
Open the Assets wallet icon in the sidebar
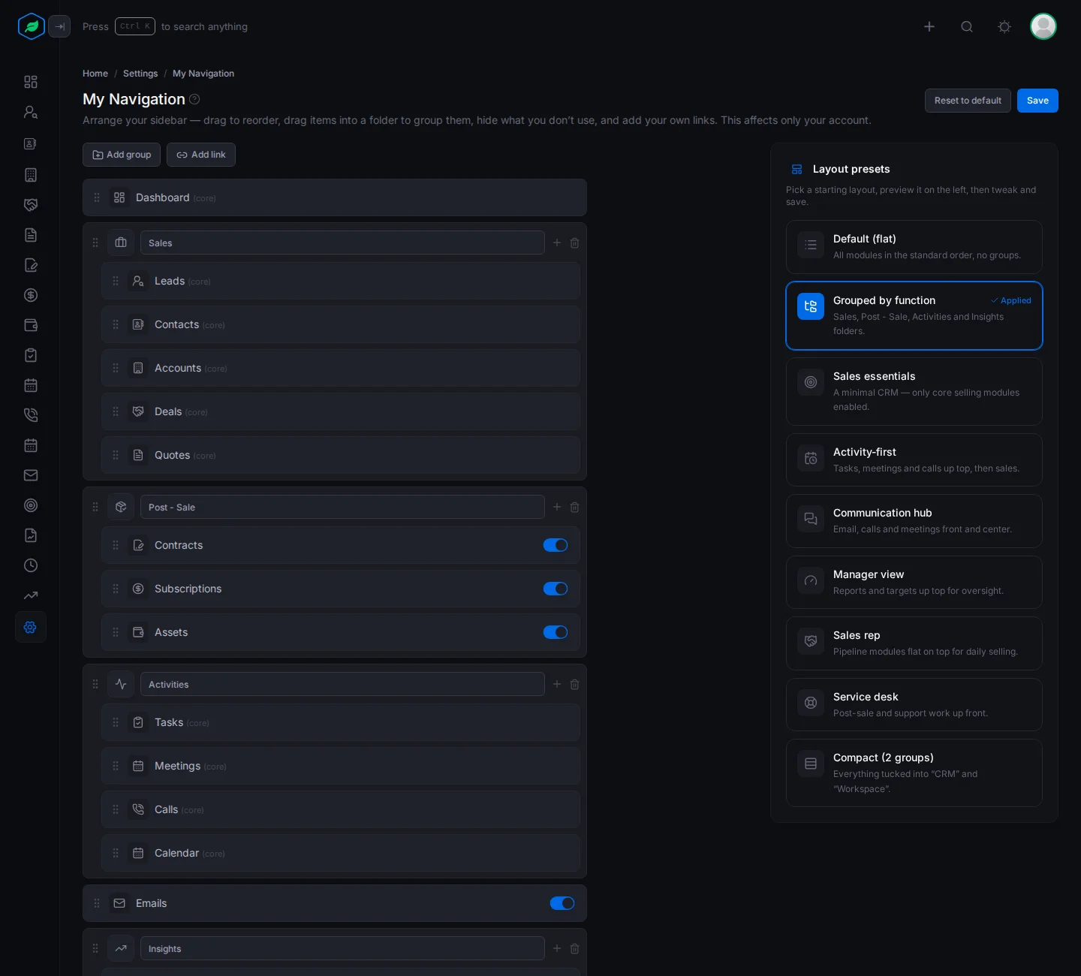point(31,325)
